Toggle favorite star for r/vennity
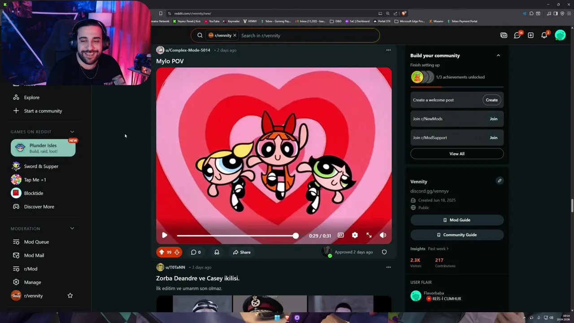Viewport: 574px width, 323px height. pos(70,296)
